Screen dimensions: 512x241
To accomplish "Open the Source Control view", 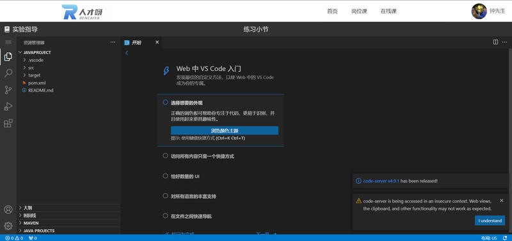I will click(x=8, y=90).
